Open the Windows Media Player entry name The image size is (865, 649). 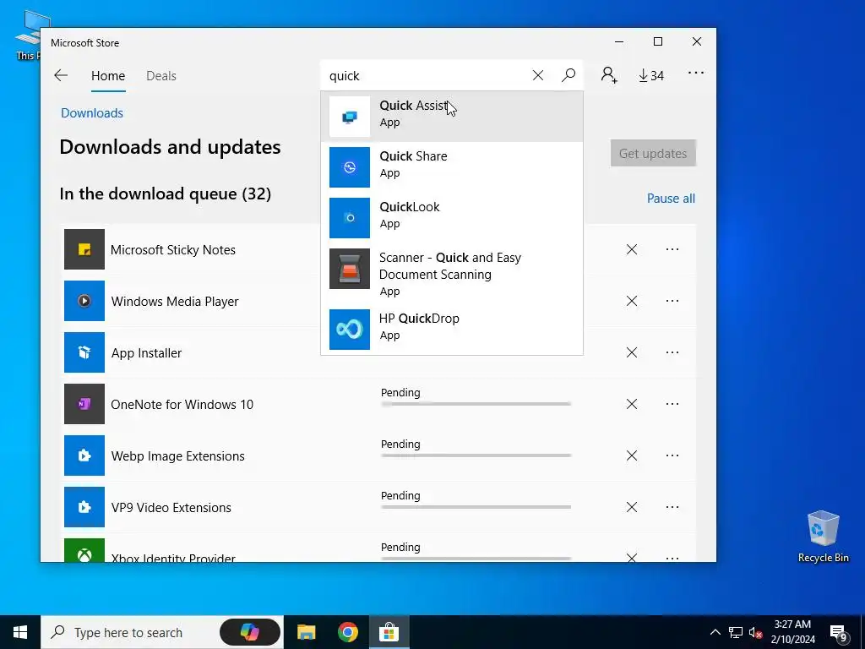coord(175,302)
